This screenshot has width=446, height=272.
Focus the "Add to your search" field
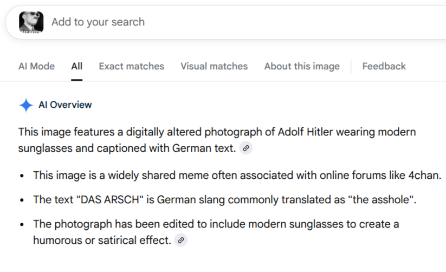pos(244,22)
